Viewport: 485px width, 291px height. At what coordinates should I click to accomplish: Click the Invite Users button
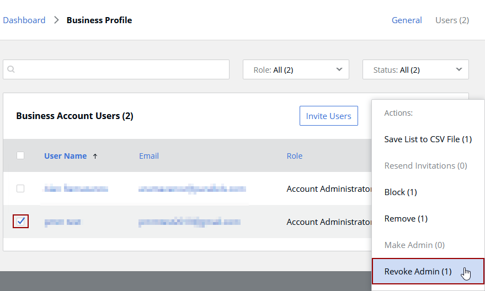pyautogui.click(x=328, y=116)
